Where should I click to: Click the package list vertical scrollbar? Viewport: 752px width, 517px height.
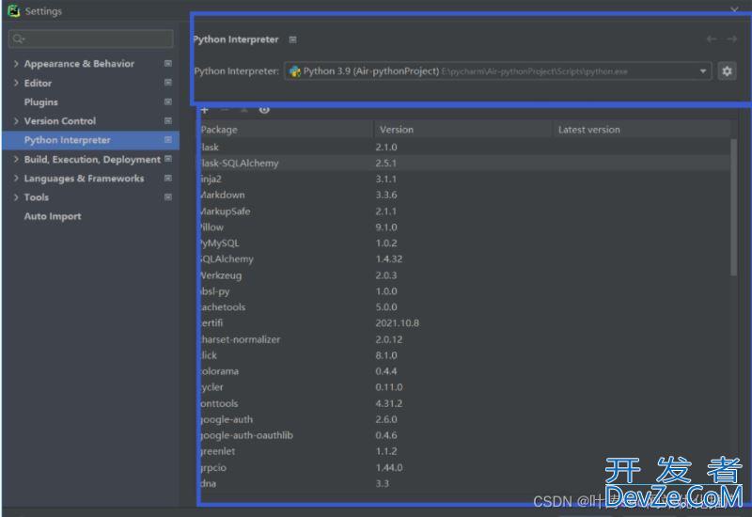pos(733,207)
